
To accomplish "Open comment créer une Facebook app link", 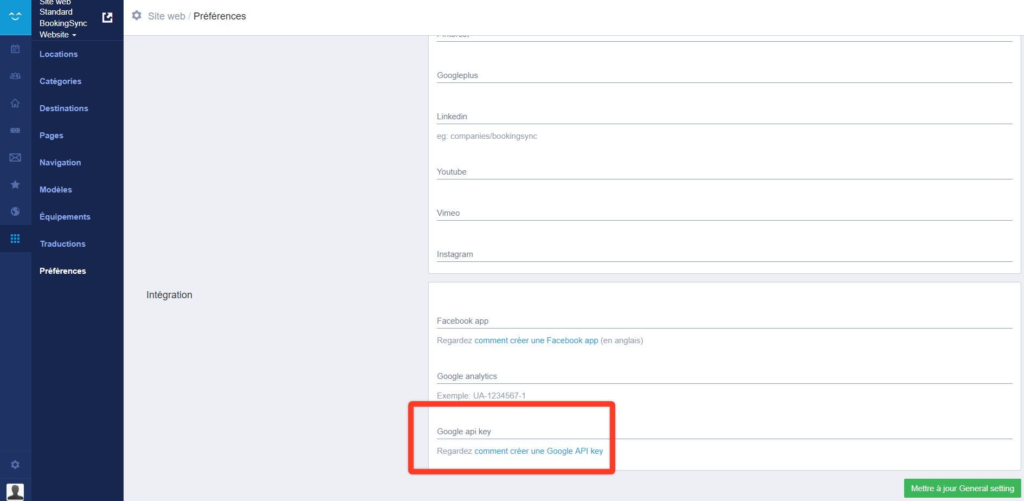I will 536,341.
